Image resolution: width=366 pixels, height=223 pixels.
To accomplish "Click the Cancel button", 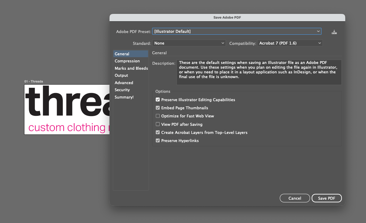I will [x=295, y=198].
